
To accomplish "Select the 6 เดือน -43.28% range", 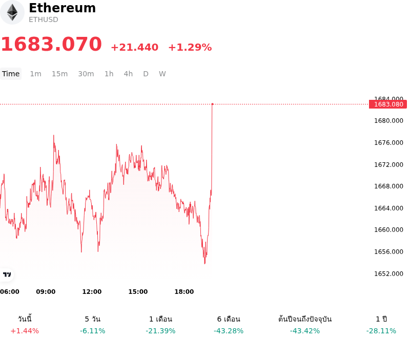I will 229,325.
